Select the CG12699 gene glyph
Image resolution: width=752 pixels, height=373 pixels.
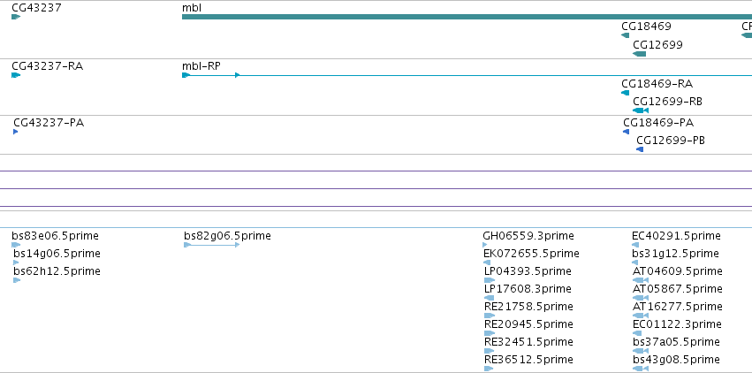pyautogui.click(x=639, y=54)
